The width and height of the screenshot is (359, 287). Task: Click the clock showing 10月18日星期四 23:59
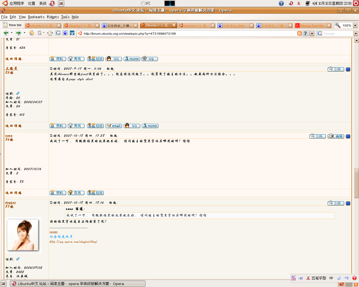[x=335, y=3]
